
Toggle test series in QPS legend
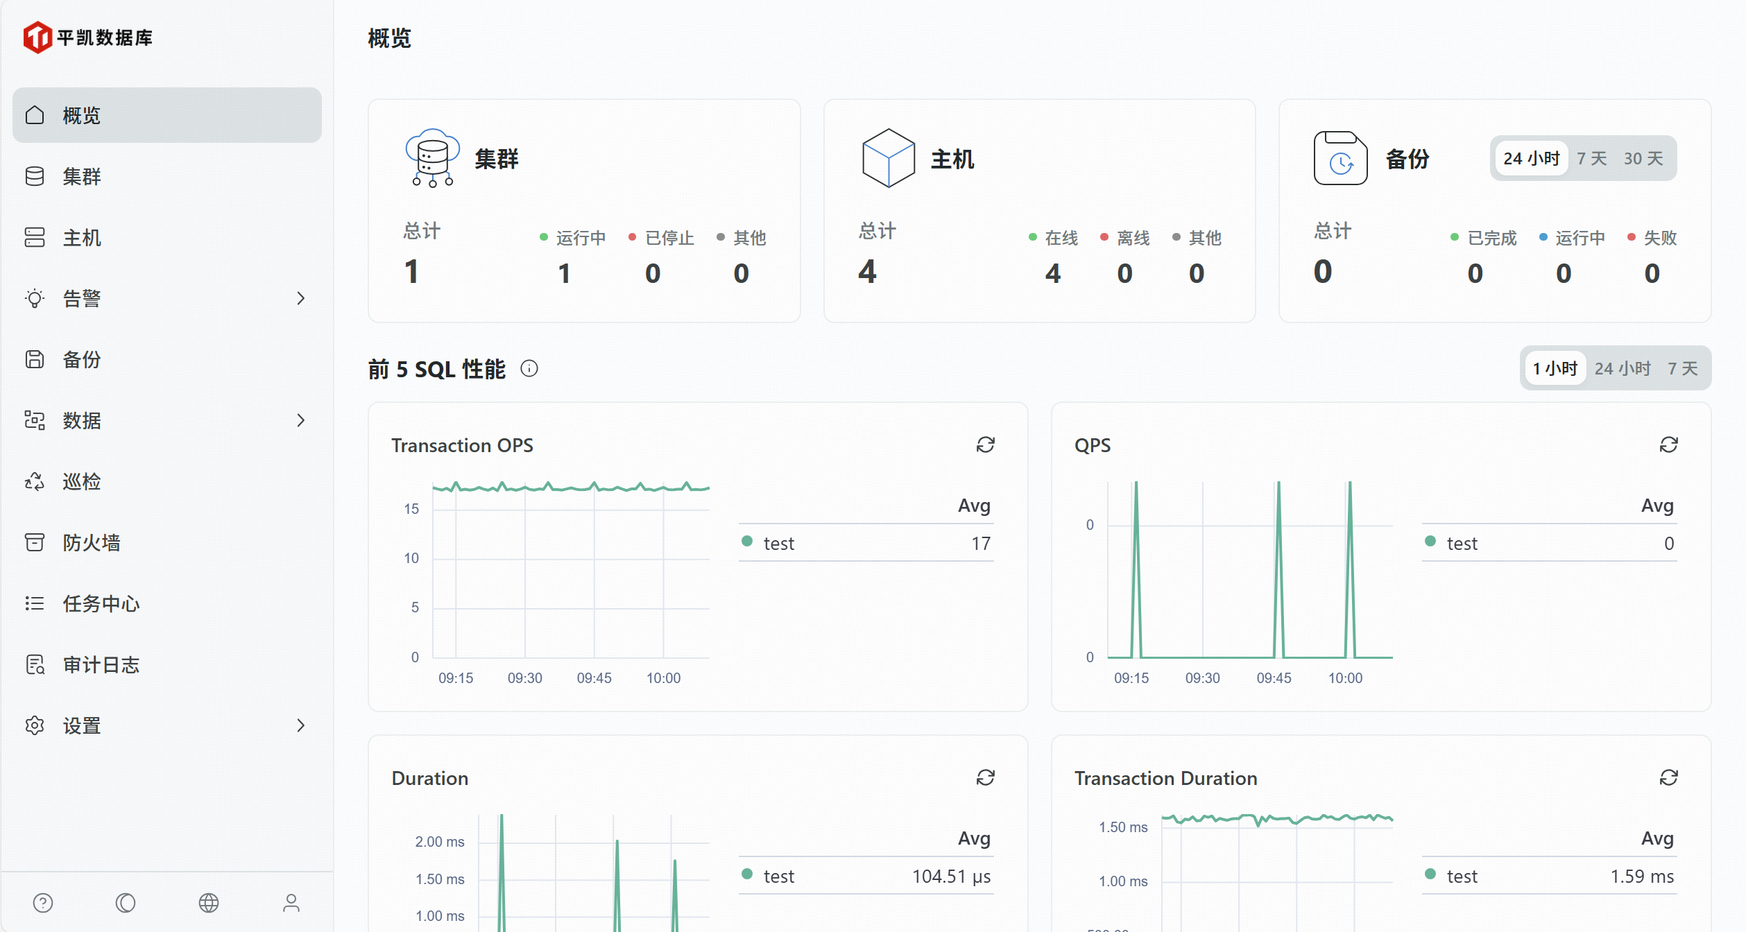point(1462,543)
